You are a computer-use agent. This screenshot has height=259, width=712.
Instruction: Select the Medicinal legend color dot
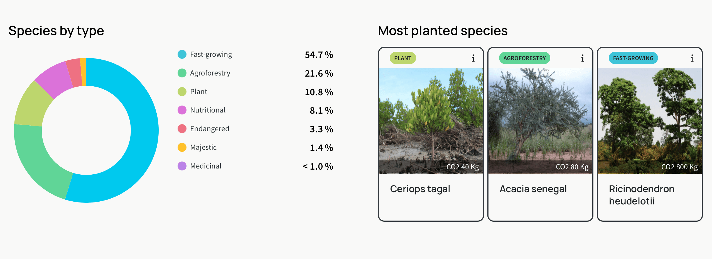pos(182,166)
